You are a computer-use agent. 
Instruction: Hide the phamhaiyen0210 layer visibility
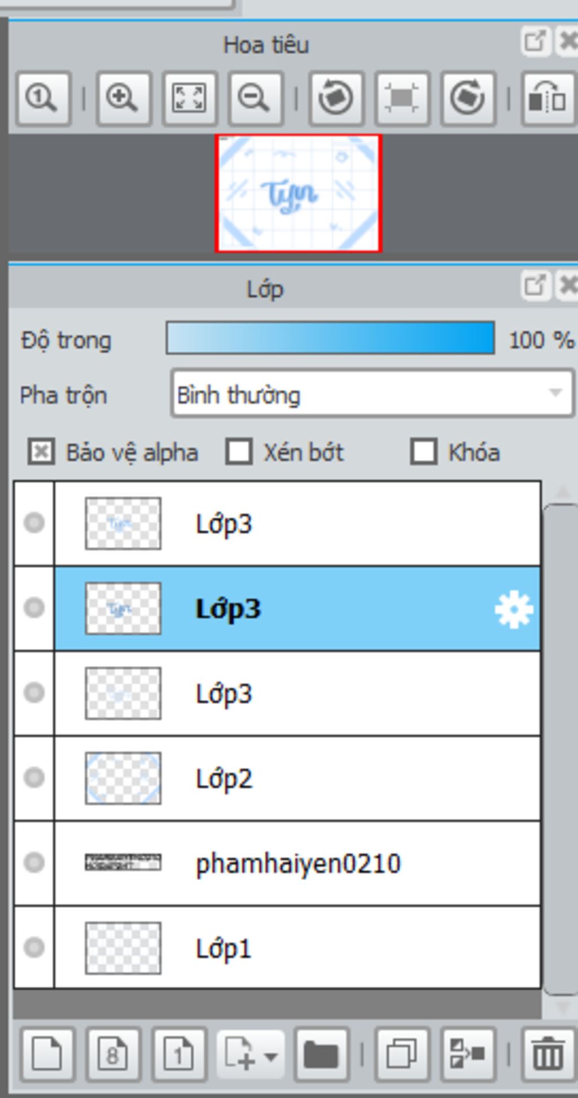coord(34,862)
